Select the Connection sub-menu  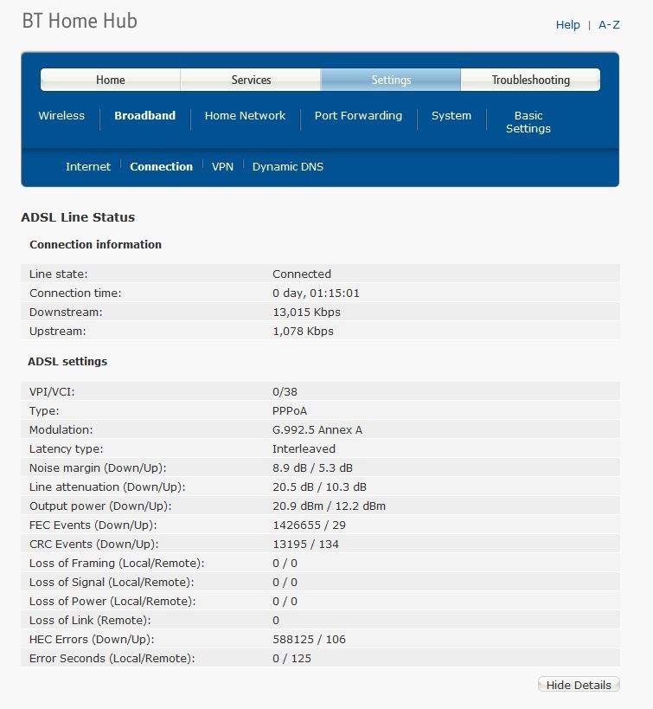pos(162,167)
